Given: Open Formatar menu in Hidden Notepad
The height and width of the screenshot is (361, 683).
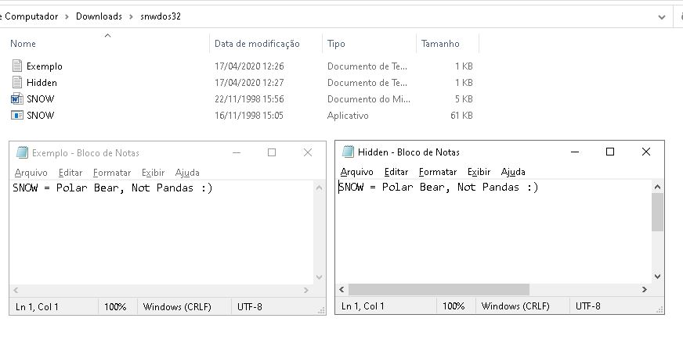Looking at the screenshot, I should (x=437, y=172).
